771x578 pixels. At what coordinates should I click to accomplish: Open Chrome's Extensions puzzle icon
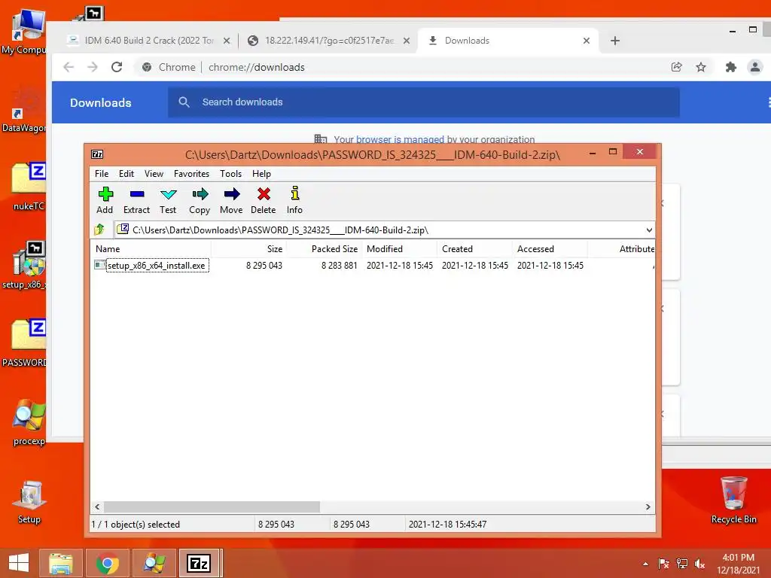coord(730,67)
